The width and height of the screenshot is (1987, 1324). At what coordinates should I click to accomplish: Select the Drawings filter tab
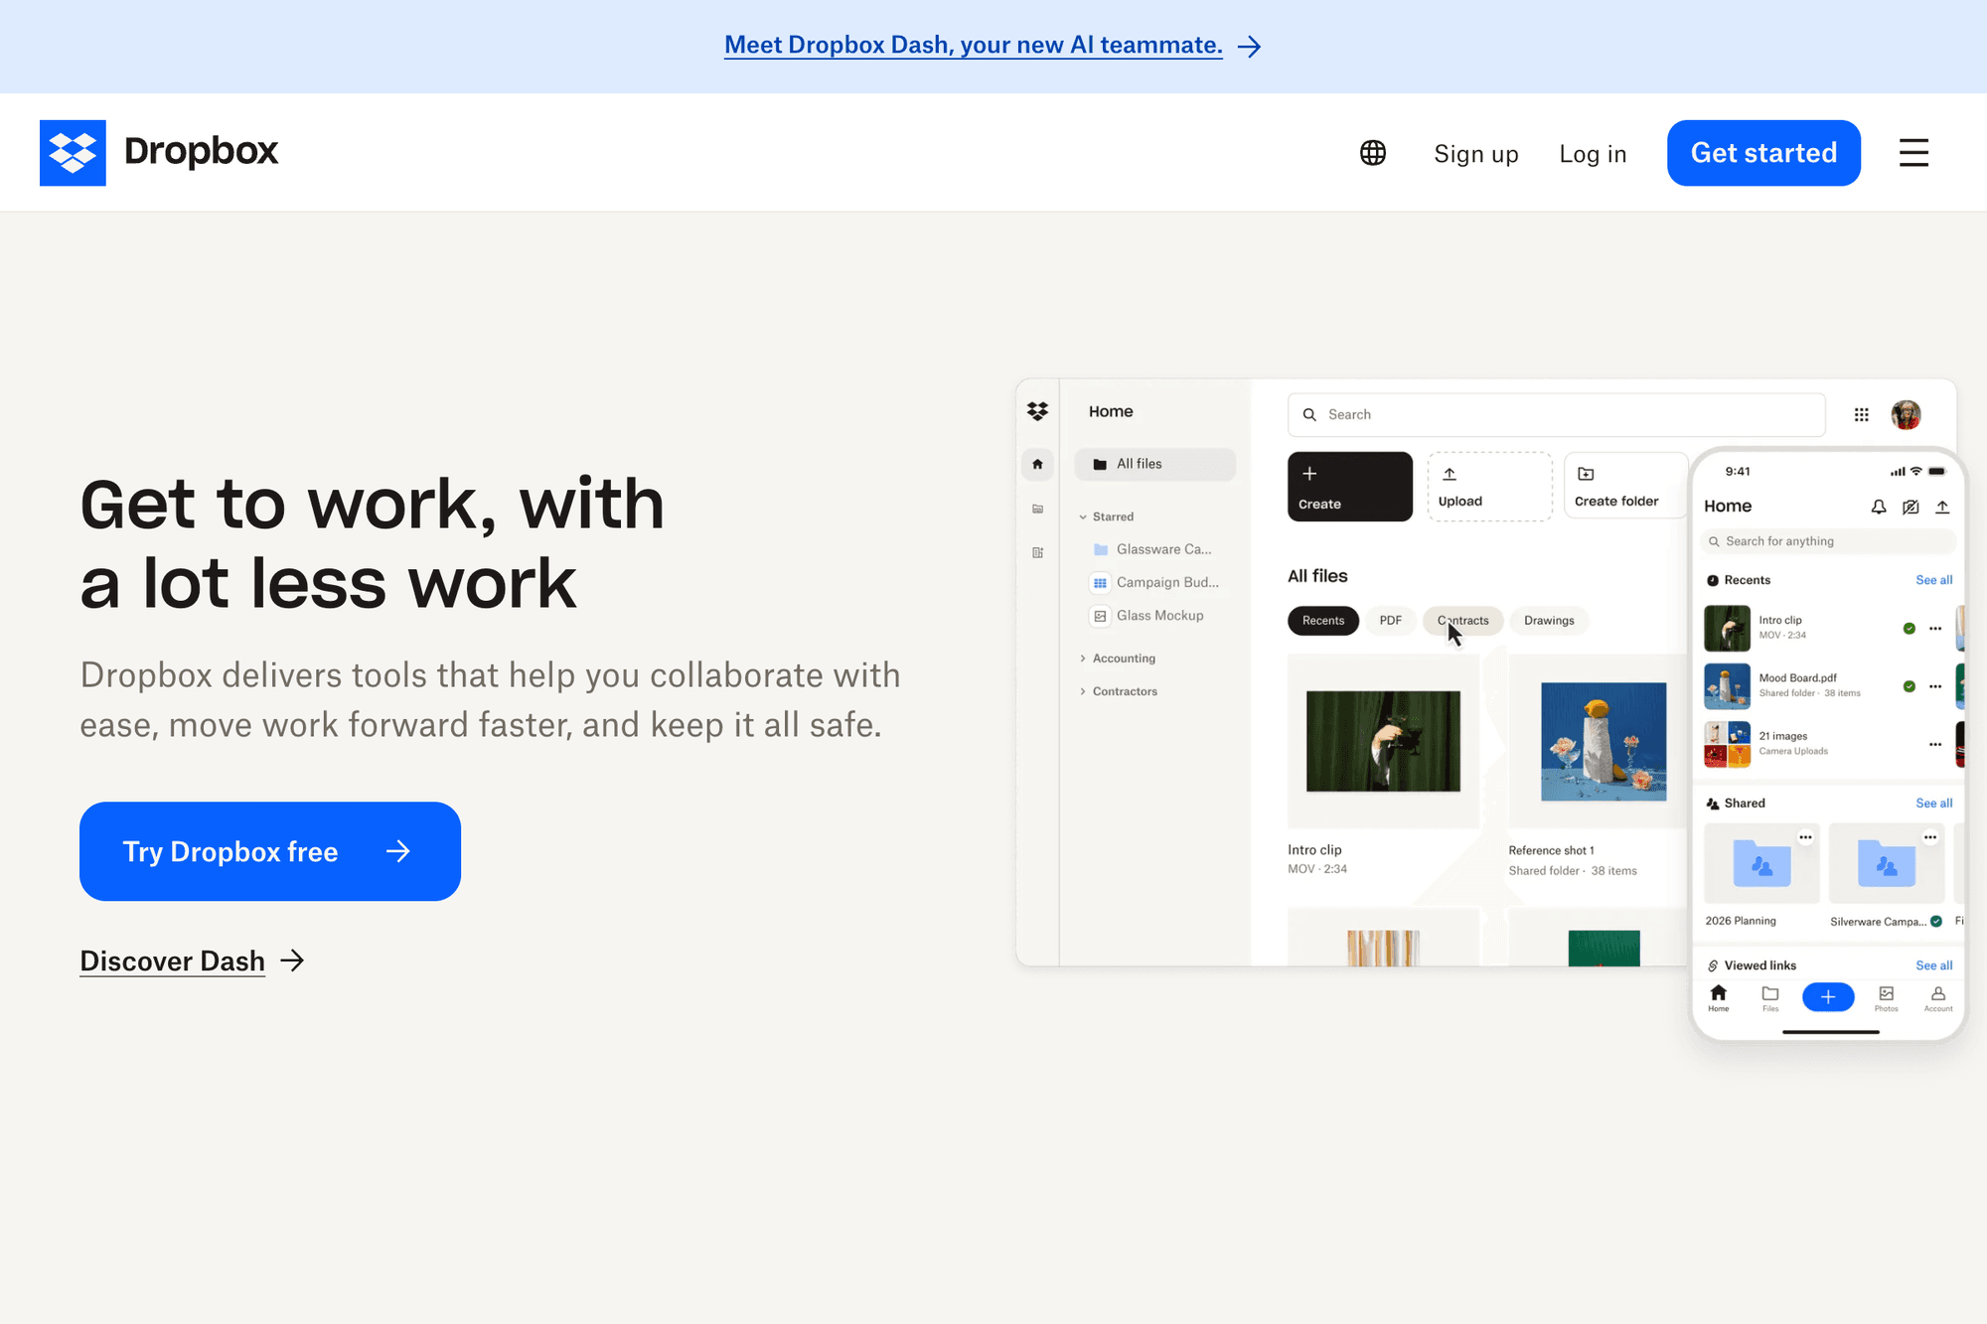pos(1549,621)
